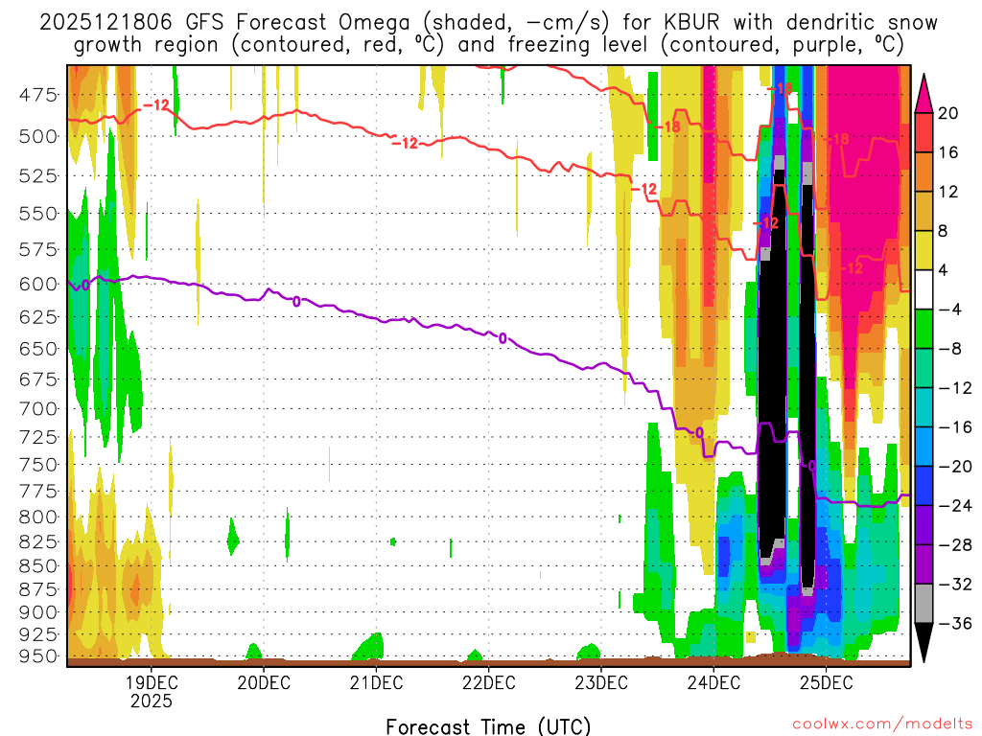The image size is (982, 736).
Task: Click the 475 pressure level label
Action: point(37,95)
